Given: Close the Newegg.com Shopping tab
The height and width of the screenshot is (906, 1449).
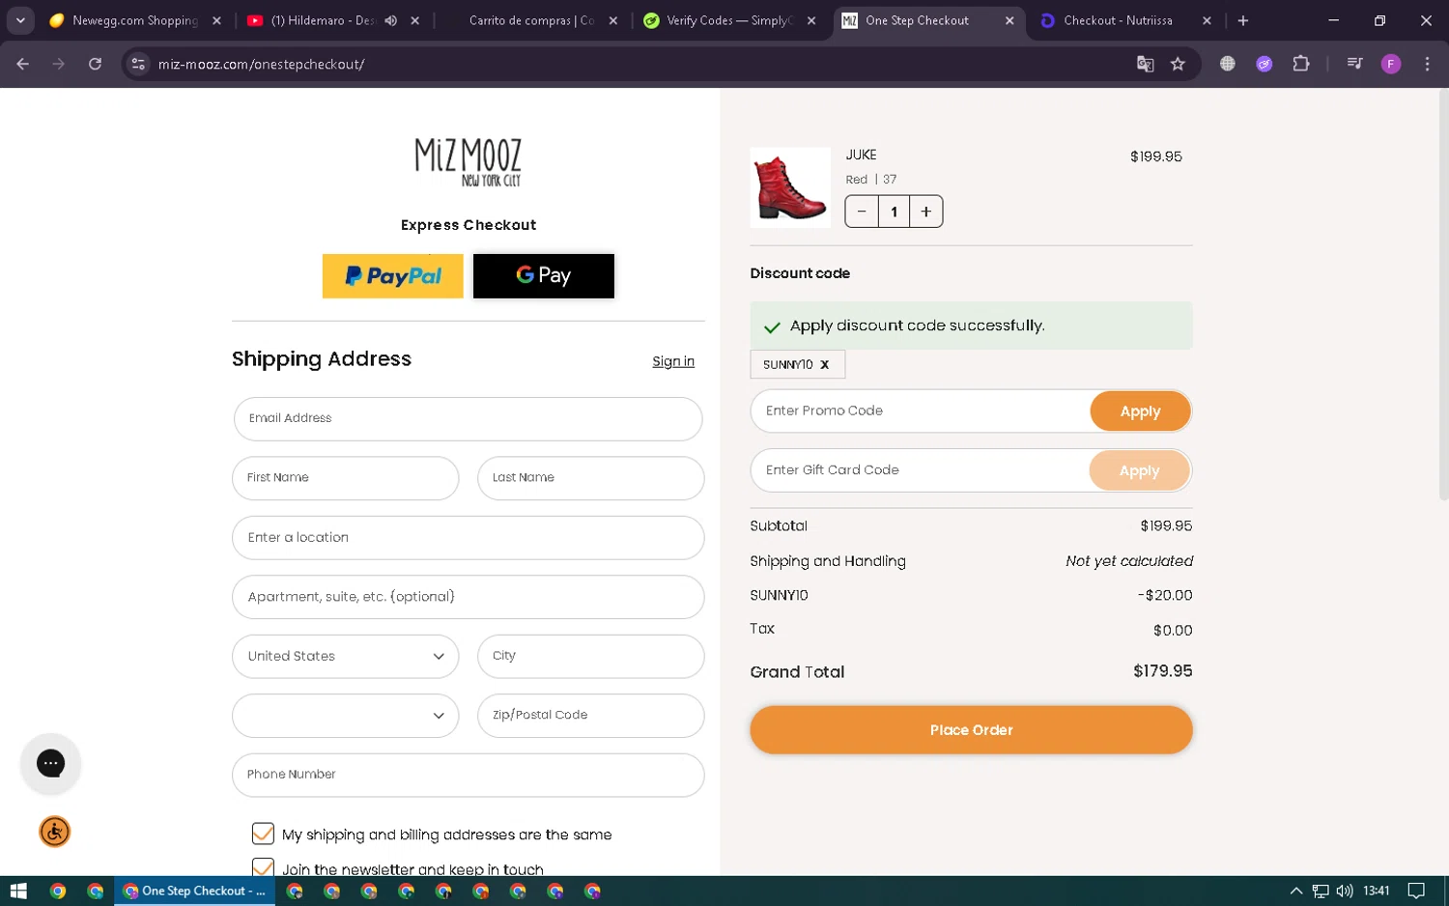Looking at the screenshot, I should 216,20.
